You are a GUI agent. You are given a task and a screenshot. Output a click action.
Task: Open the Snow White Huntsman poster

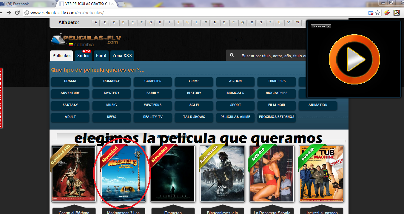[222, 174]
